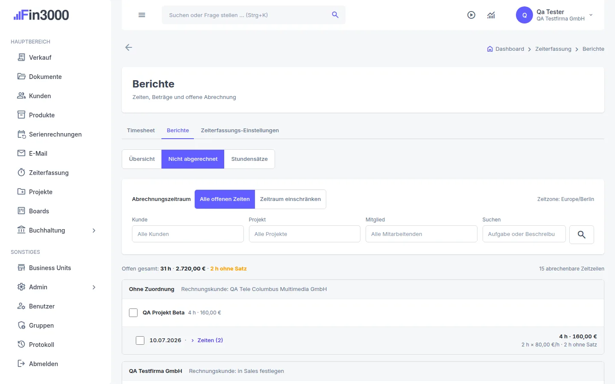The width and height of the screenshot is (615, 384).
Task: Open Projekte starred folder icon
Action: (x=21, y=192)
